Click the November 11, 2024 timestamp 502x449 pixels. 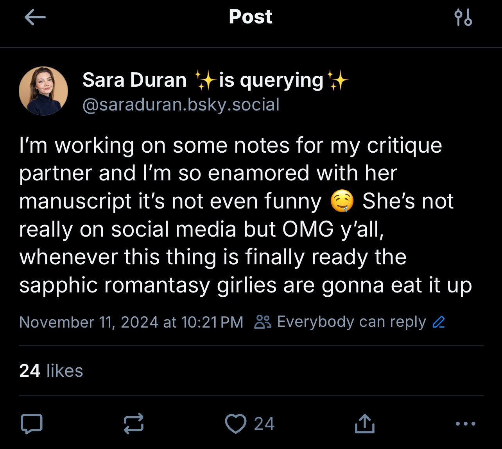131,322
